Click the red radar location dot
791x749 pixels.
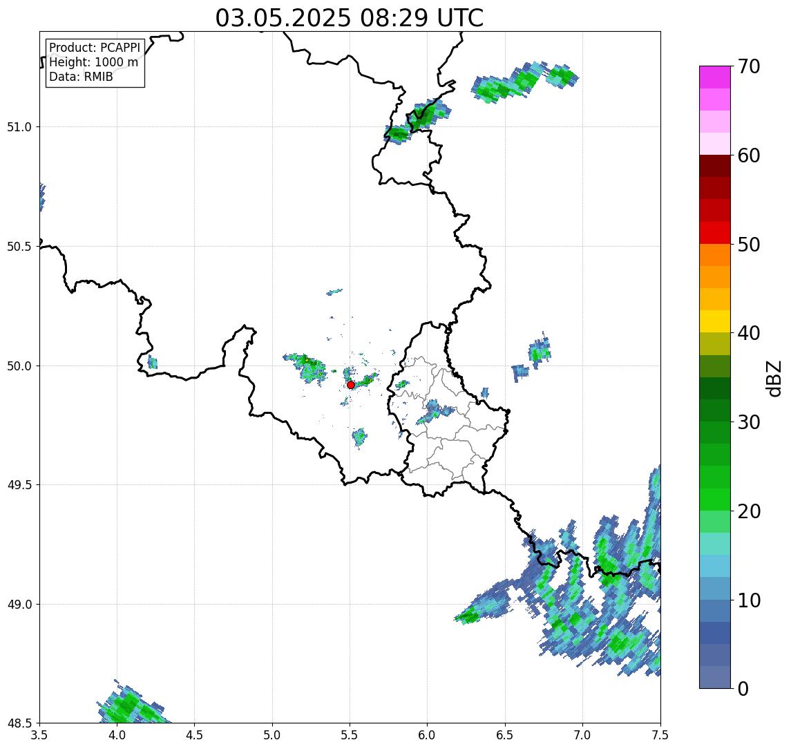[x=351, y=385]
